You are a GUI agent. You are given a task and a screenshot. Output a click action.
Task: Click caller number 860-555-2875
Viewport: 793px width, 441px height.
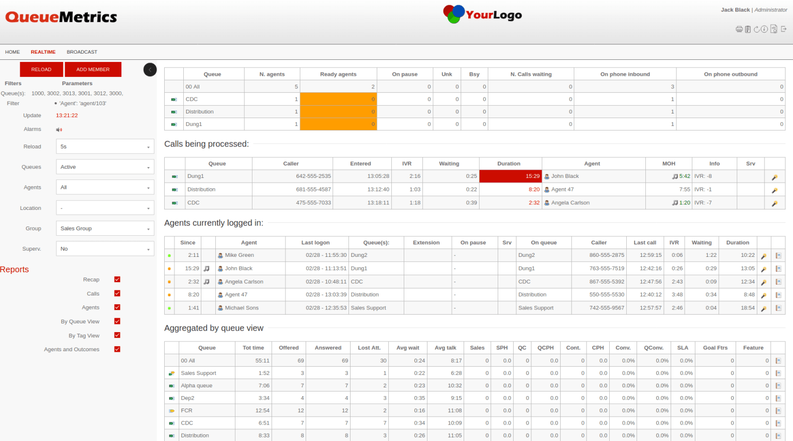tap(607, 255)
